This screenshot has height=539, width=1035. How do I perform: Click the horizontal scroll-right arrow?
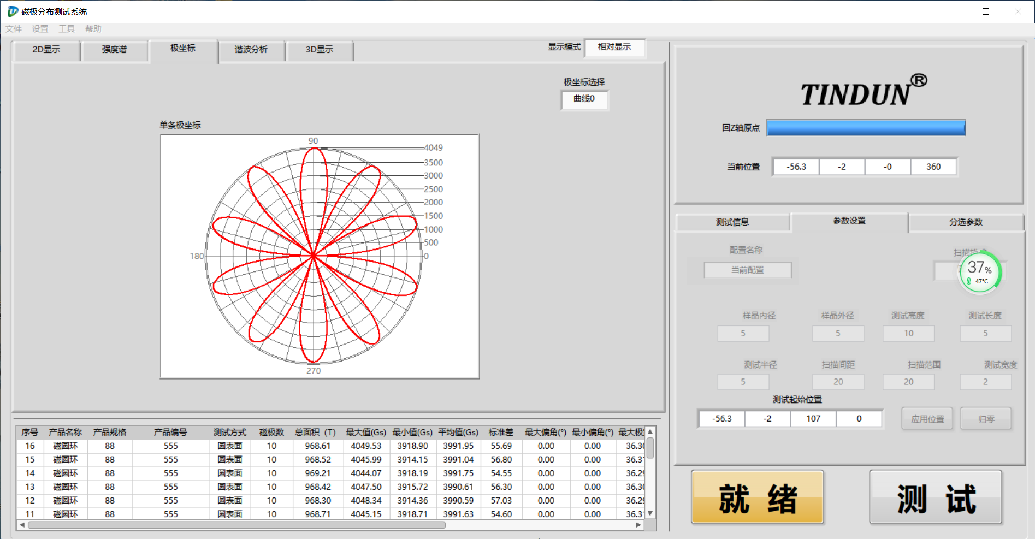point(638,525)
